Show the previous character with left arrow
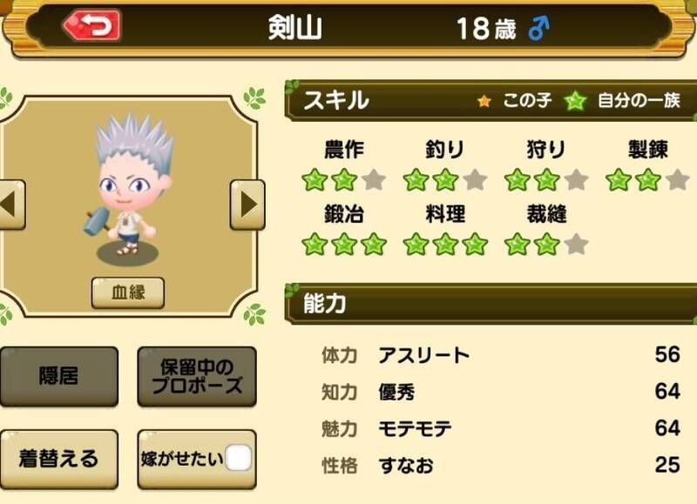The height and width of the screenshot is (504, 697). click(10, 205)
